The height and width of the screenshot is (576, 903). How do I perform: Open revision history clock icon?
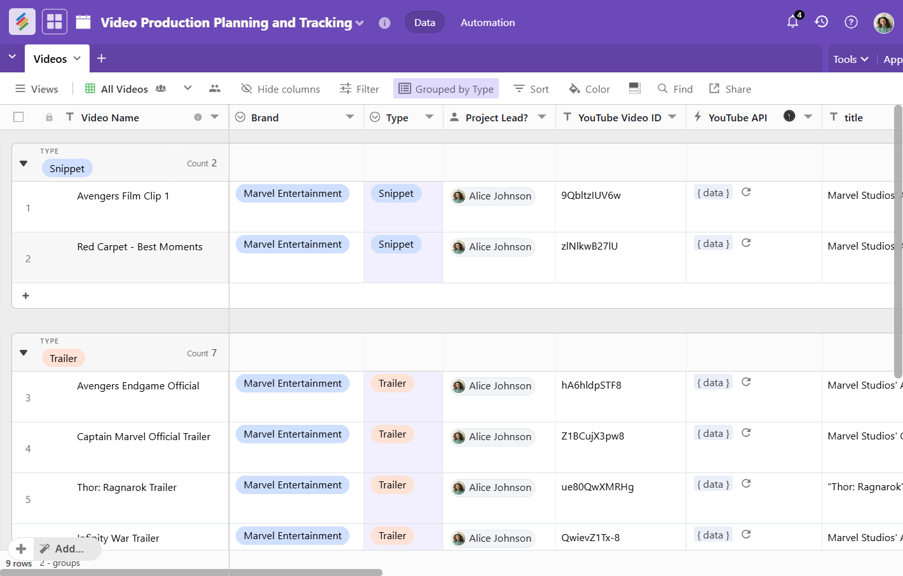pyautogui.click(x=822, y=22)
